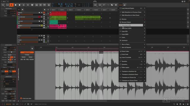Toggle solo on the Polymer track

point(42,13)
